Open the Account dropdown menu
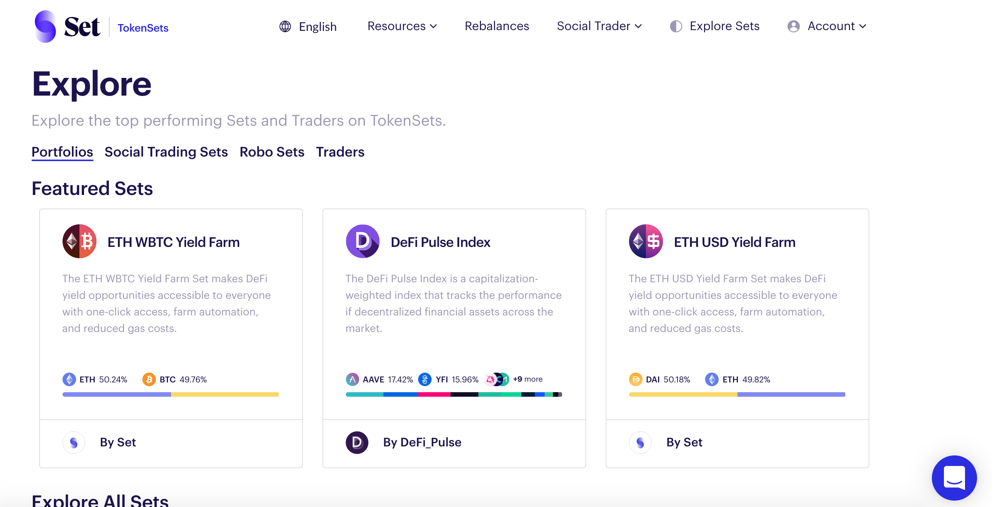The height and width of the screenshot is (507, 994). (x=837, y=26)
